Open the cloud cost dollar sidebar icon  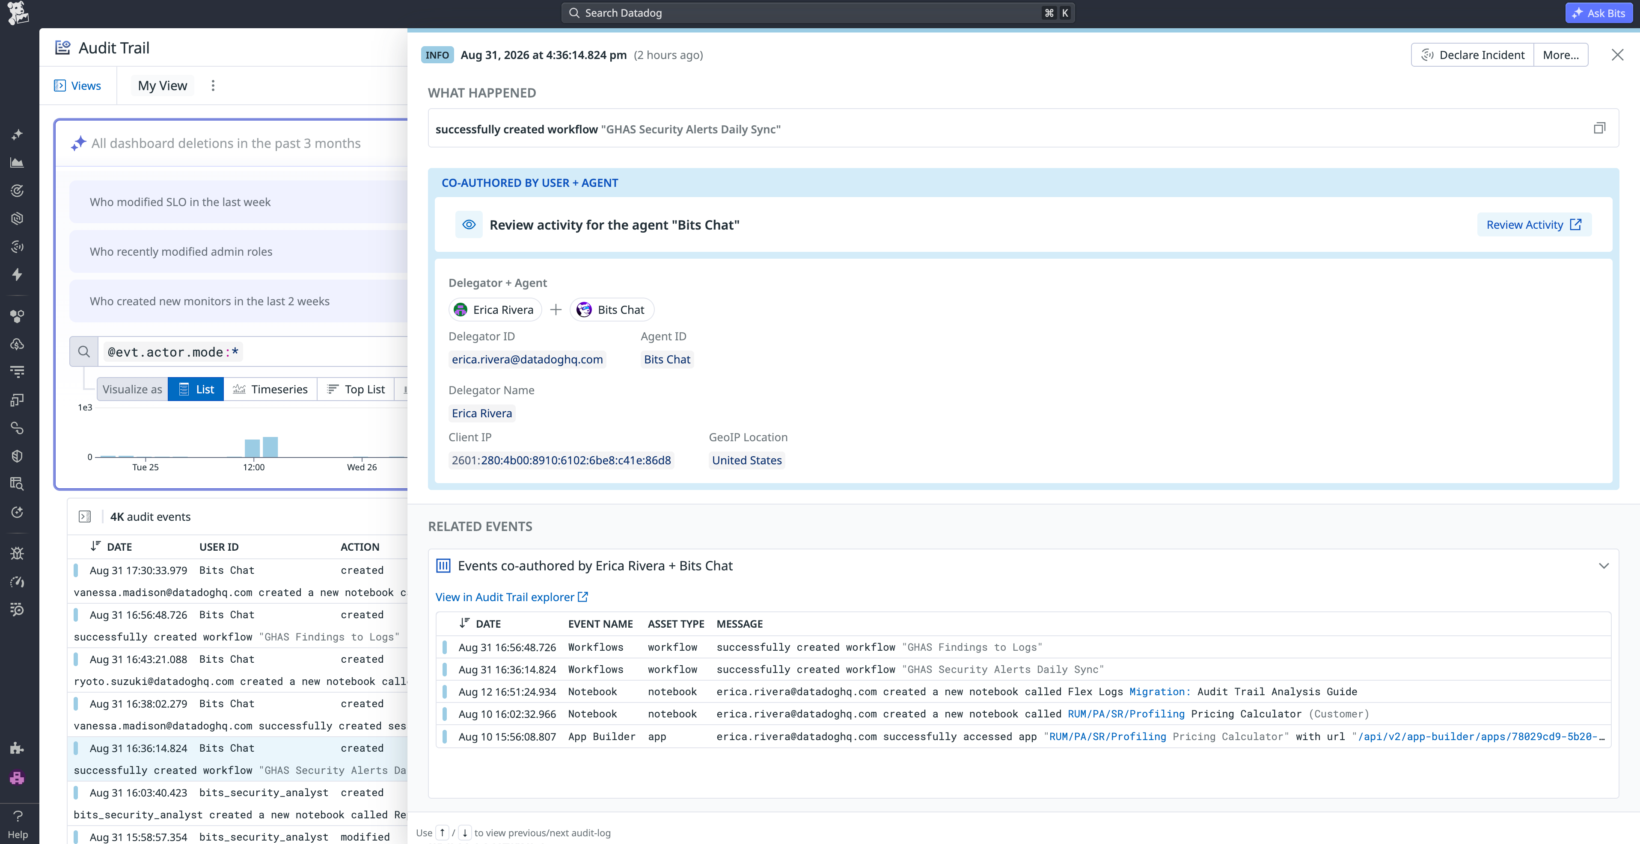[x=17, y=344]
